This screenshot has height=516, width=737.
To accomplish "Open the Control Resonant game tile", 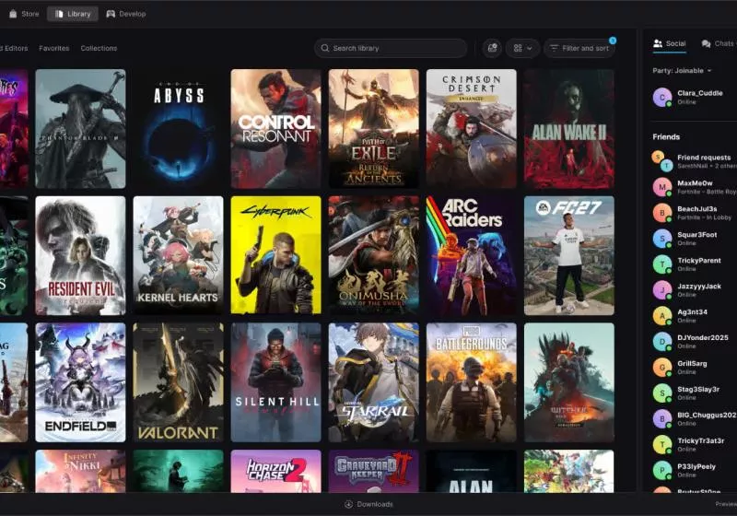I will point(275,129).
